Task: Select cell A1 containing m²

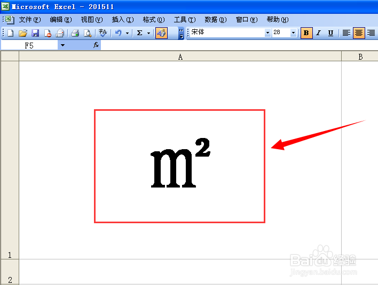Action: tap(180, 160)
